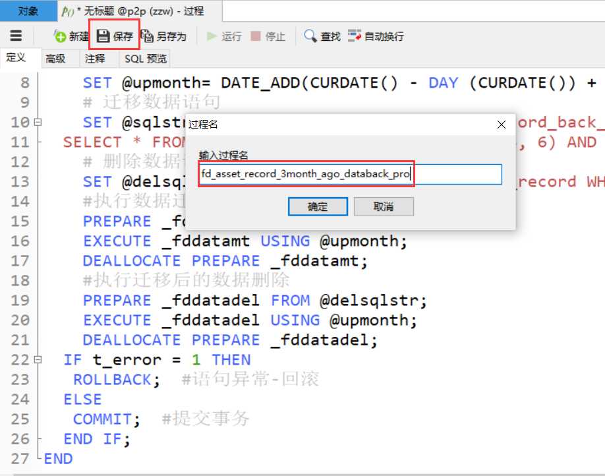The image size is (605, 476).
Task: Click comment '#提交事务' on line 25
Action: coord(206,419)
